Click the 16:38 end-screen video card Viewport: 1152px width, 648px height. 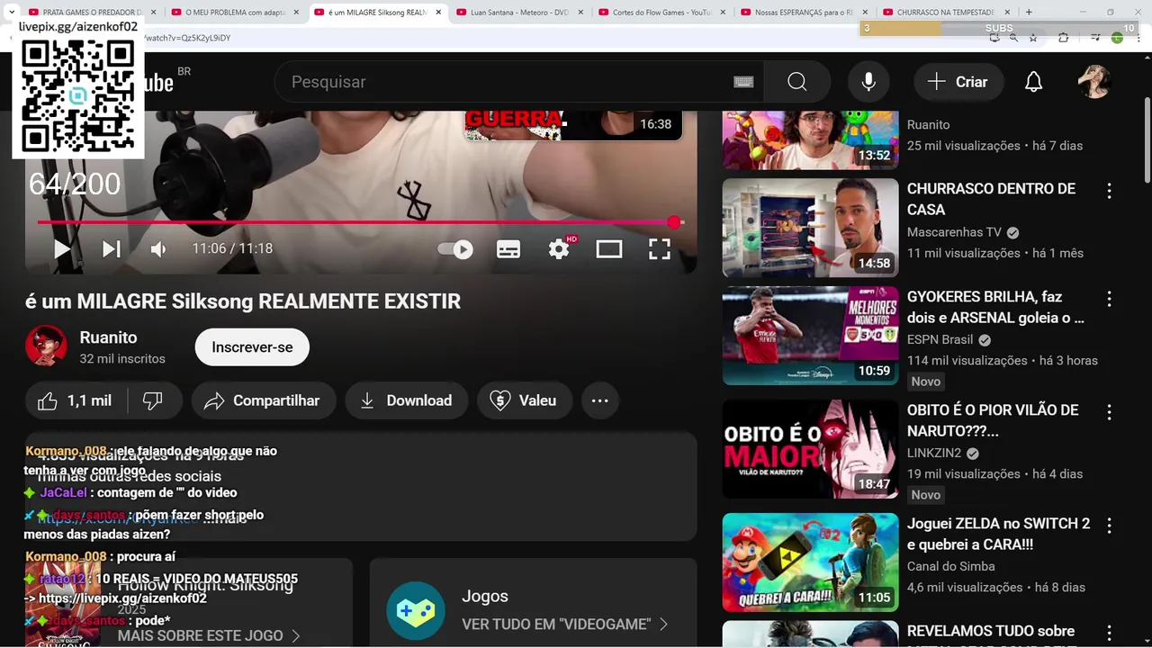[573, 125]
